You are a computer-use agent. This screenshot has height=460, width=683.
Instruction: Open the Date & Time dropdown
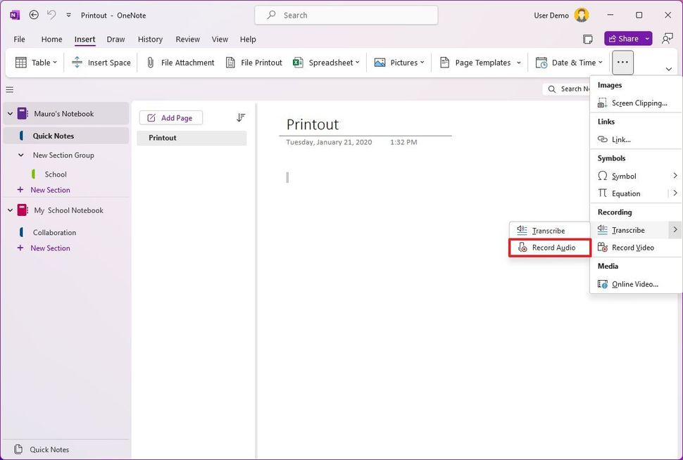(x=600, y=62)
